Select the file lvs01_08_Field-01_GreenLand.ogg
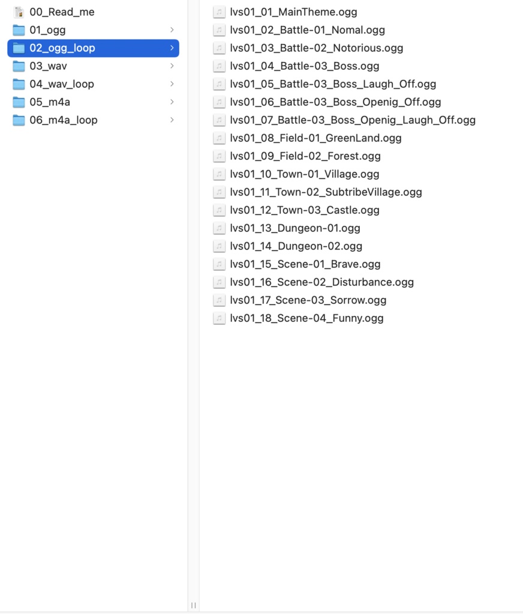The height and width of the screenshot is (614, 523). click(x=315, y=139)
